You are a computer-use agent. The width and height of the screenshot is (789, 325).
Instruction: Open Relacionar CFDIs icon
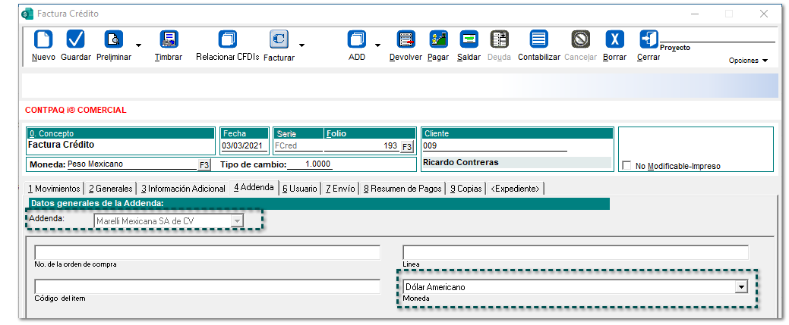click(x=228, y=39)
